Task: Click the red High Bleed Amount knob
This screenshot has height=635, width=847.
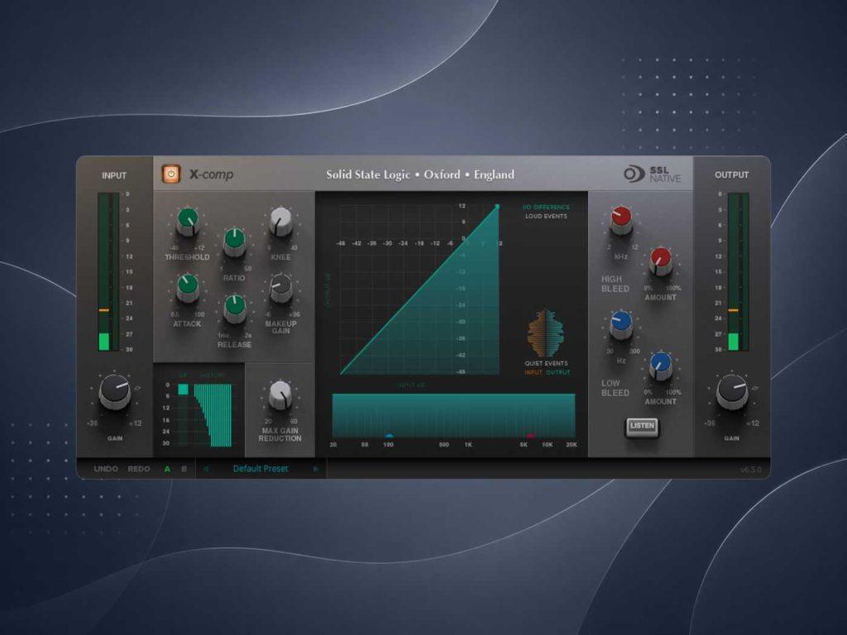Action: [x=660, y=262]
